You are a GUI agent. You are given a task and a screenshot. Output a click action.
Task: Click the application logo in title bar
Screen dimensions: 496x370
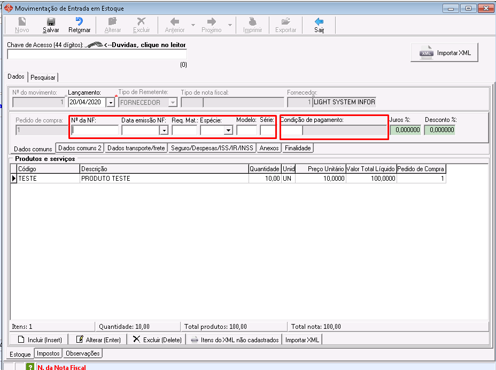(x=8, y=8)
